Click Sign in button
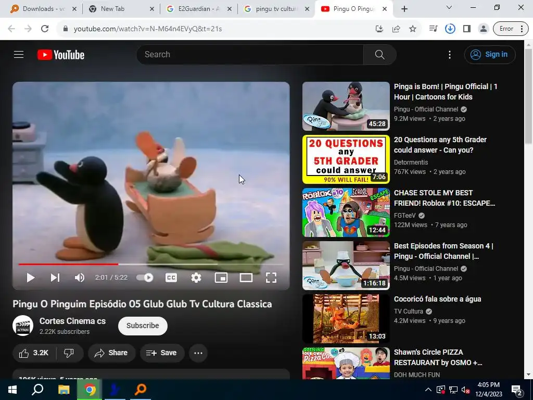This screenshot has width=533, height=400. 489,54
